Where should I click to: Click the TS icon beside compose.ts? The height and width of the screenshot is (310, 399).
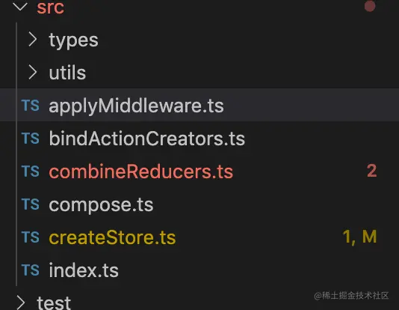click(31, 204)
